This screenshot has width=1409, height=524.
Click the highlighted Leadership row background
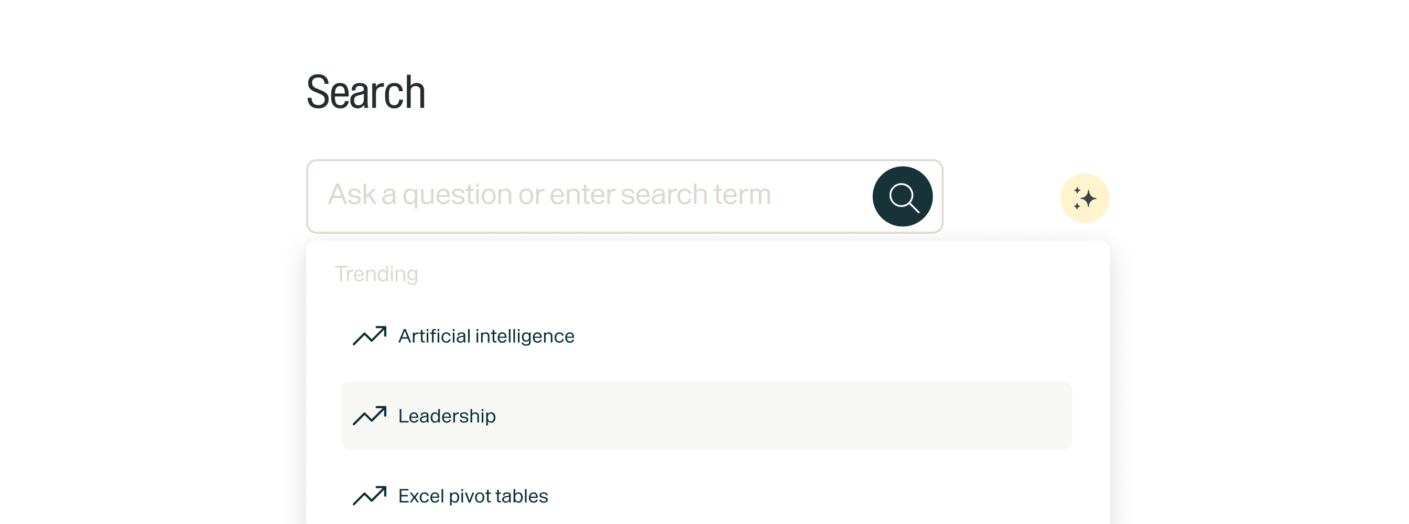point(766,416)
